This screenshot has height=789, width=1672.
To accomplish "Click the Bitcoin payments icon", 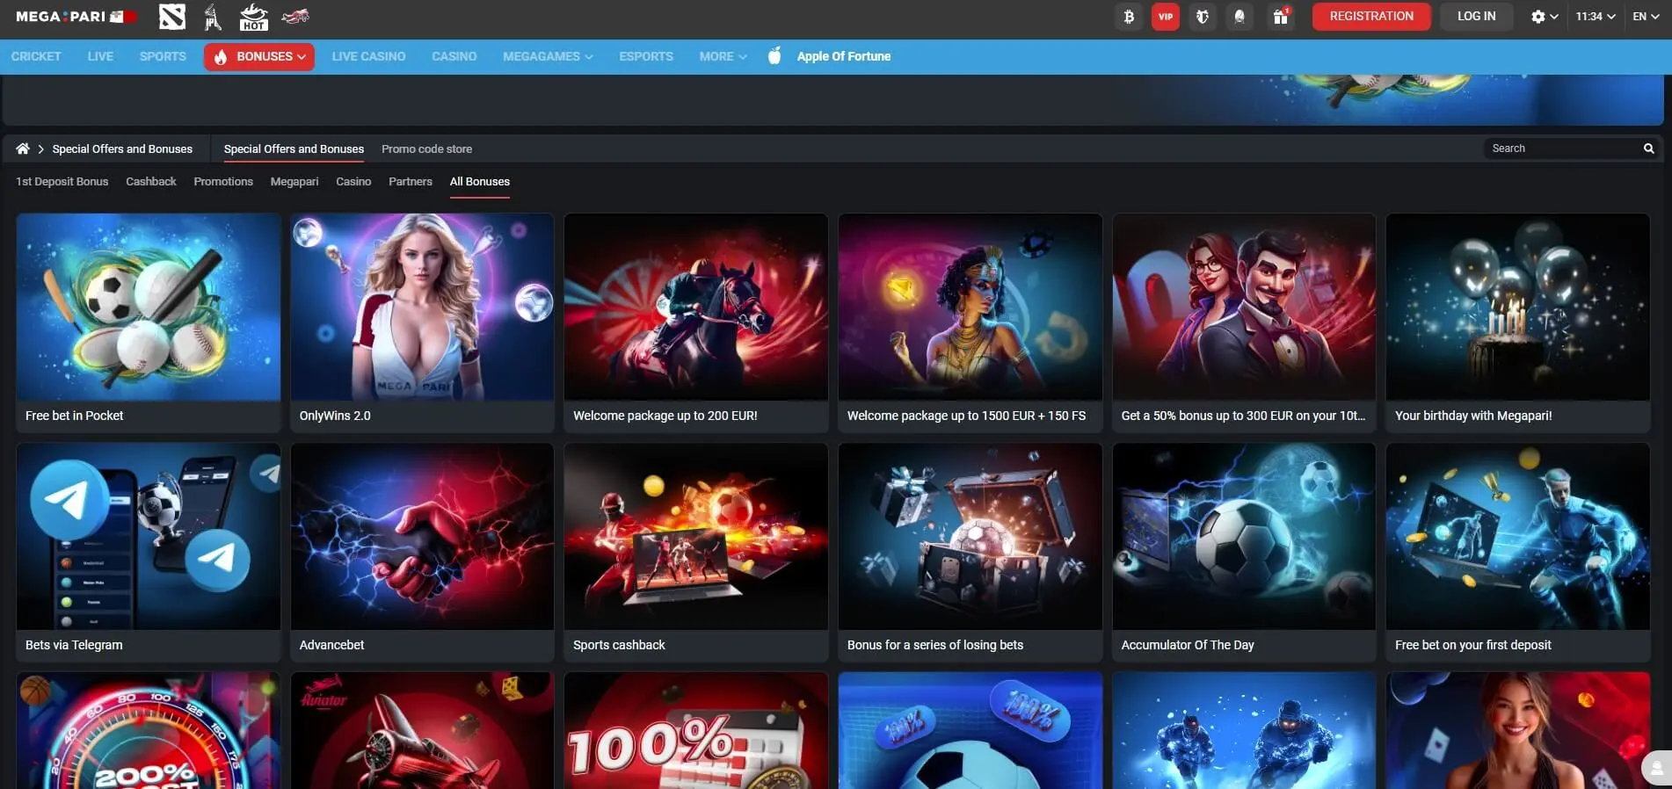I will pos(1129,17).
